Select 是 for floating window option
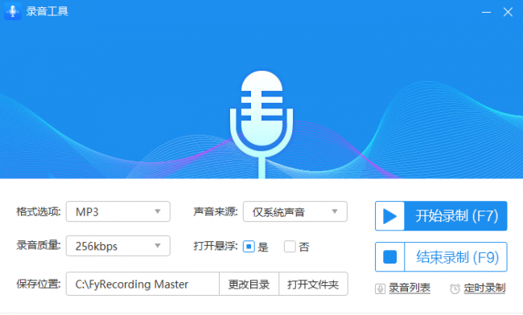The image size is (523, 315). pyautogui.click(x=249, y=247)
